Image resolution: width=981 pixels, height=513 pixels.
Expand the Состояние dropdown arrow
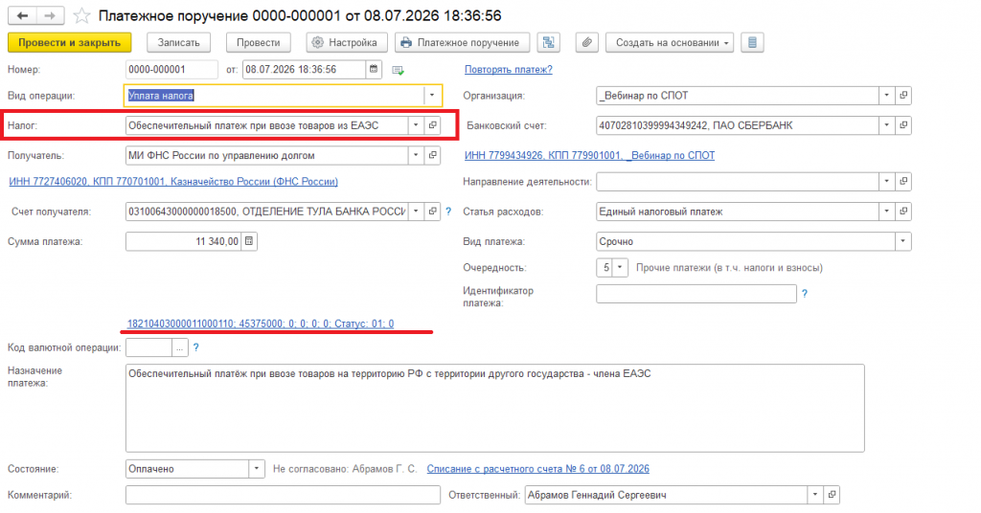tap(257, 469)
